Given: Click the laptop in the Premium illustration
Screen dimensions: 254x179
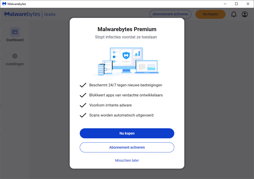Looking at the screenshot, I should pos(147,67).
